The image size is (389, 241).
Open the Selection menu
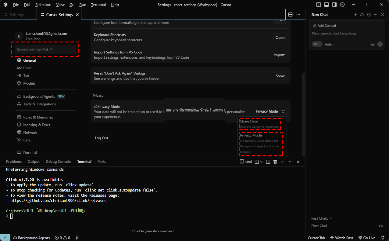tap(43, 5)
